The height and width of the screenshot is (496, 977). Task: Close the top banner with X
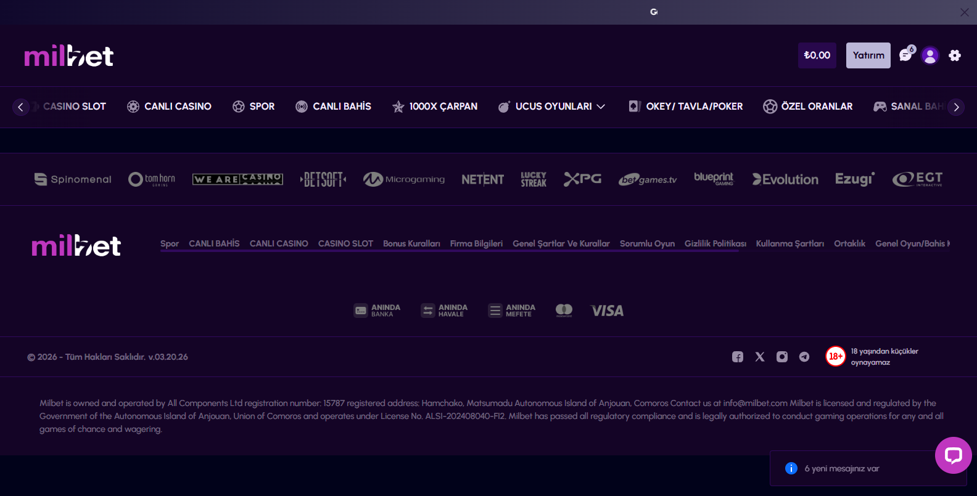[965, 12]
